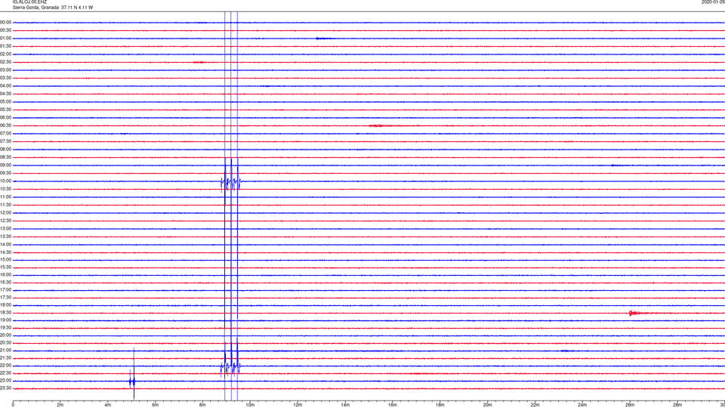Click the 8m axis tick label

tap(202, 405)
